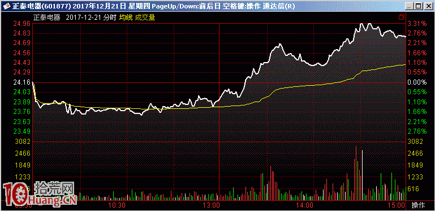Click the 正泰电器 stock name label
Image resolution: width=435 pixels, height=211 pixels.
click(46, 17)
